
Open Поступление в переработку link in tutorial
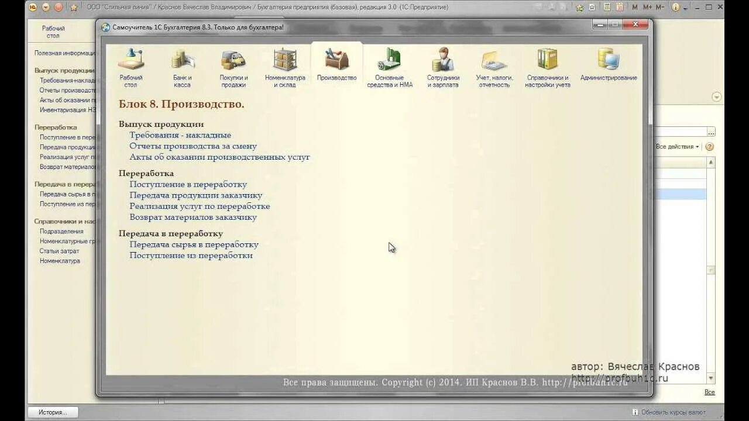[188, 184]
